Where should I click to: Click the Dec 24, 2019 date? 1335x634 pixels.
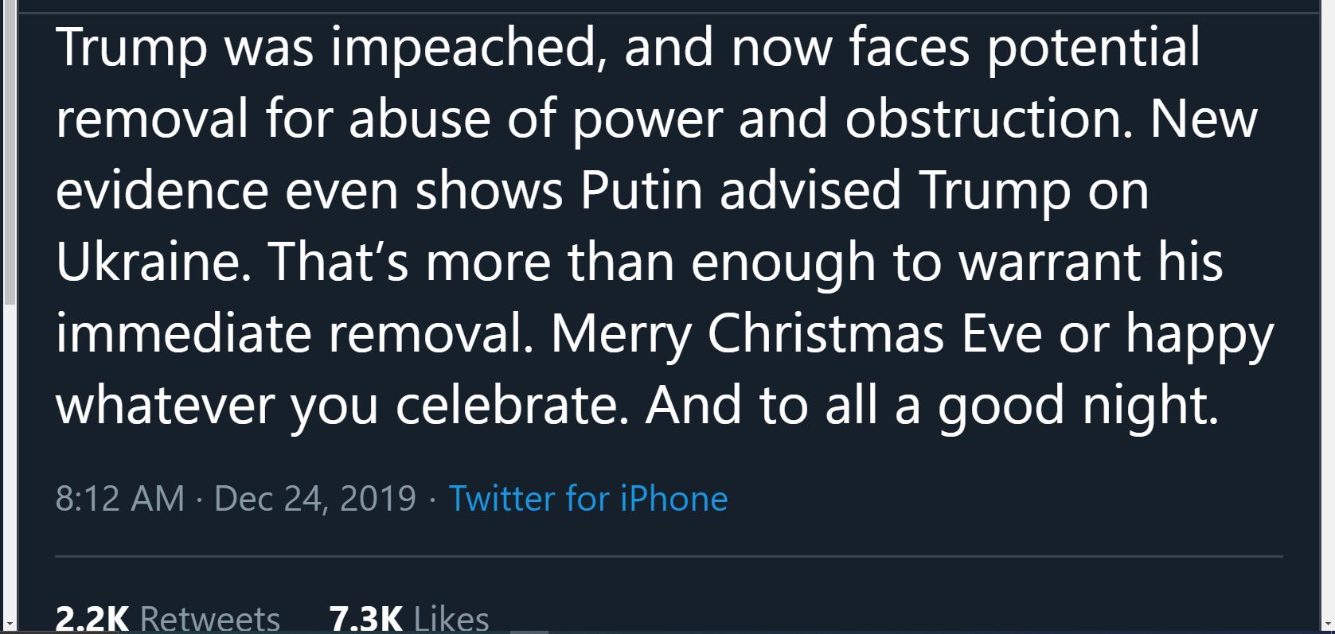[315, 499]
